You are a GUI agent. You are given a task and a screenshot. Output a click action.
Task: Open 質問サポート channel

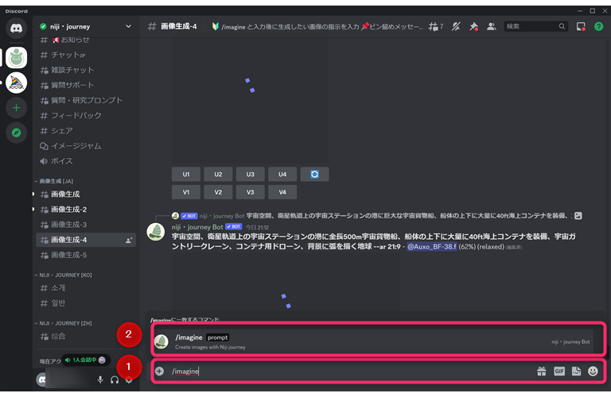[x=86, y=85]
